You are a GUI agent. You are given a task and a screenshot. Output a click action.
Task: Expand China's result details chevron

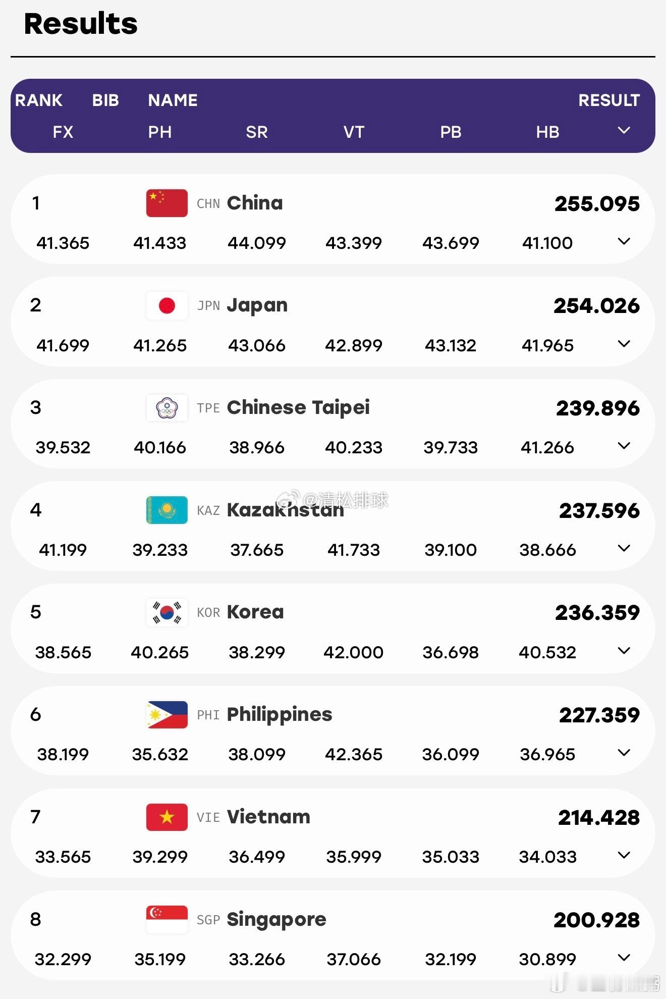(x=624, y=242)
